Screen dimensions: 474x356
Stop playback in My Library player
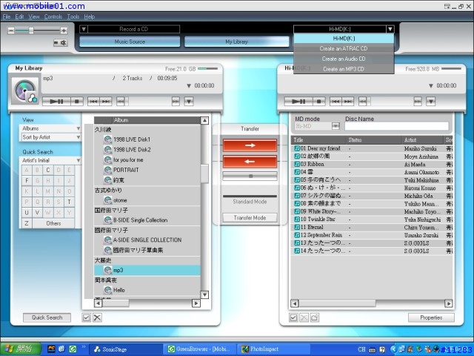(77, 102)
